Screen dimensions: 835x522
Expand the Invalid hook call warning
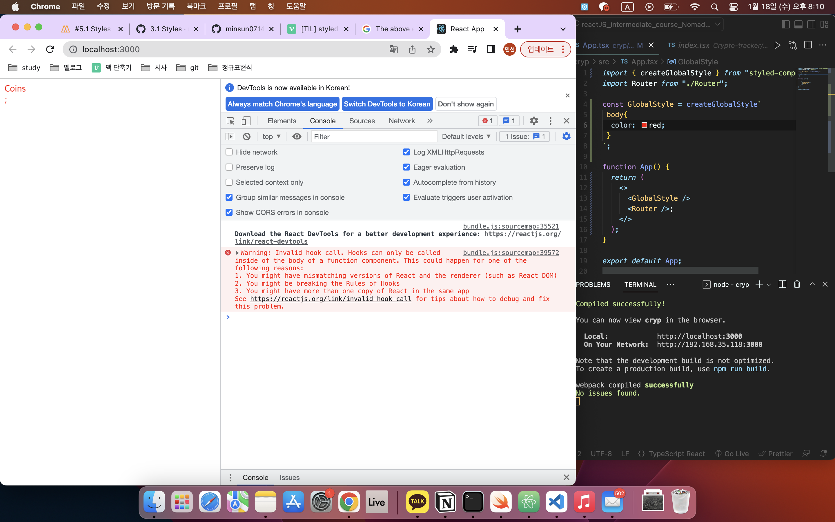237,253
